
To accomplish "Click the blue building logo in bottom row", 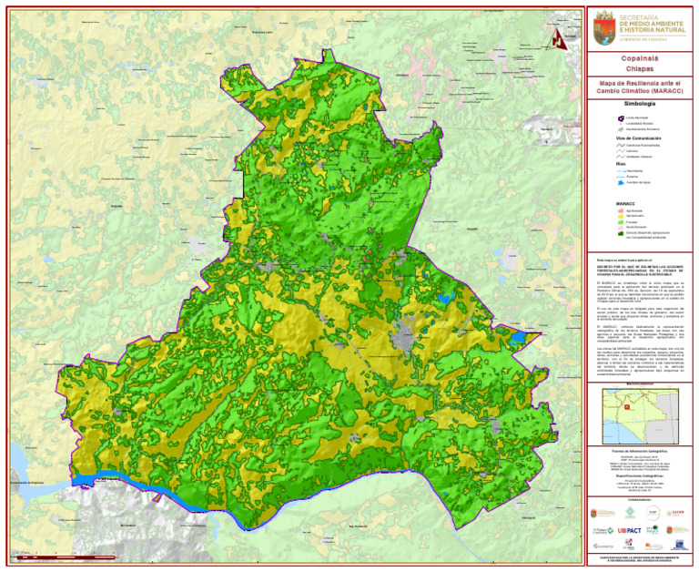I will pyautogui.click(x=679, y=545).
